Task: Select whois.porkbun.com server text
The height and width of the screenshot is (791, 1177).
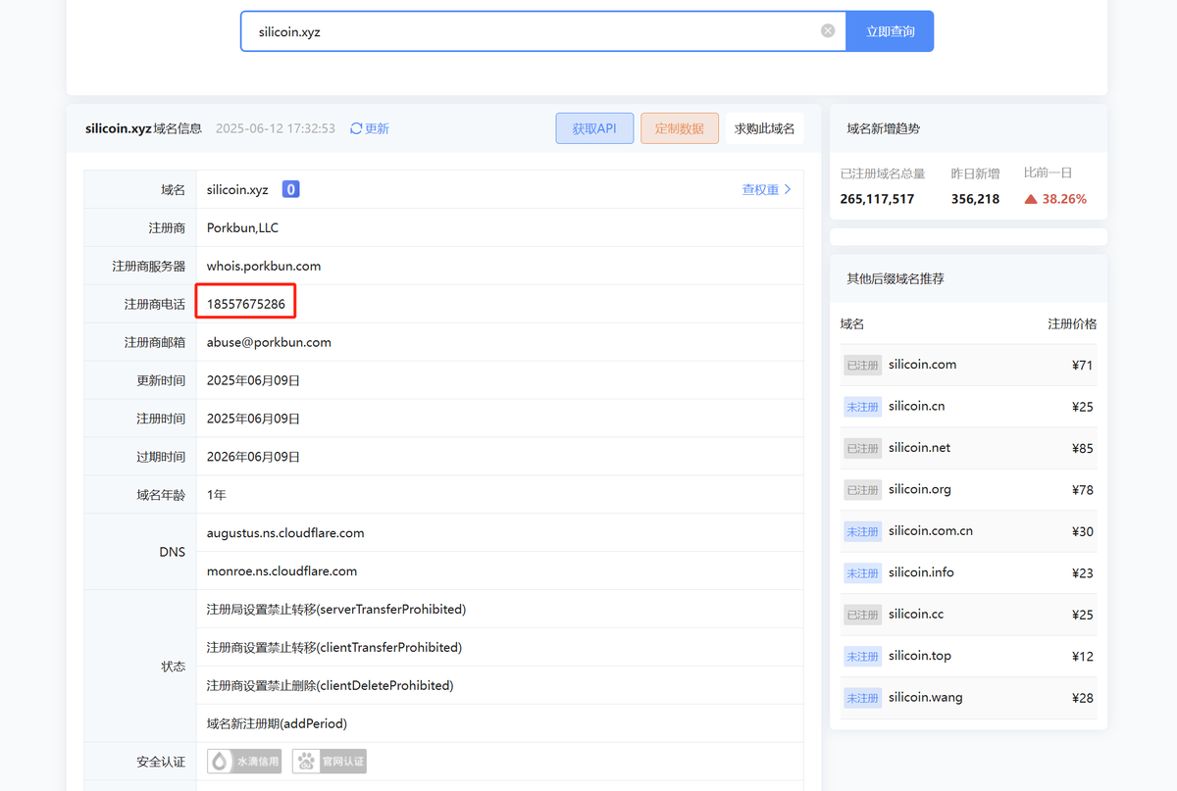Action: pyautogui.click(x=264, y=266)
